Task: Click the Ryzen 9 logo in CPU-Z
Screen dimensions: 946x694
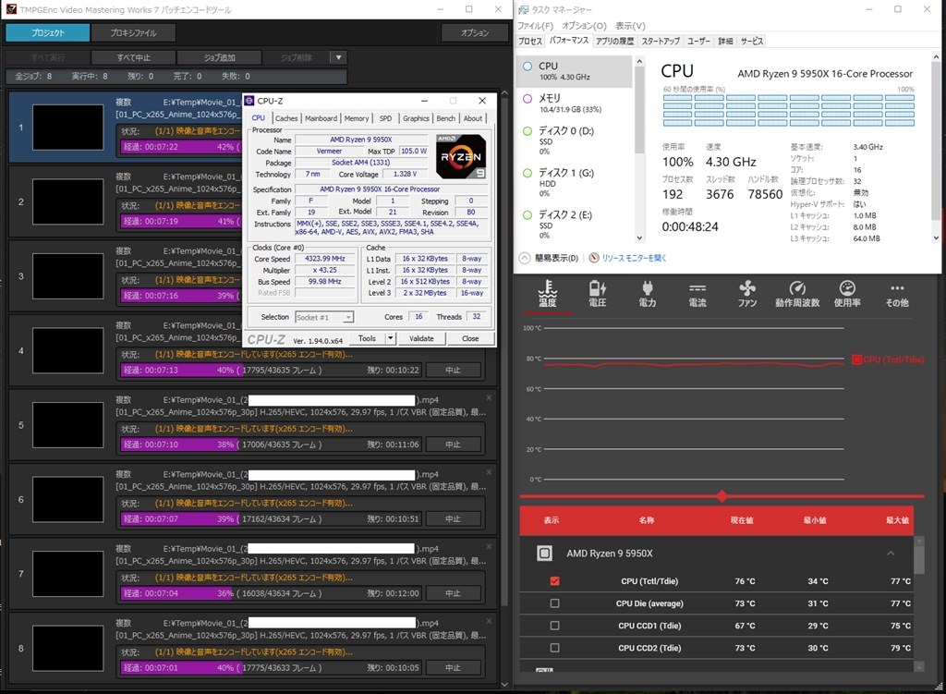Action: coord(460,157)
